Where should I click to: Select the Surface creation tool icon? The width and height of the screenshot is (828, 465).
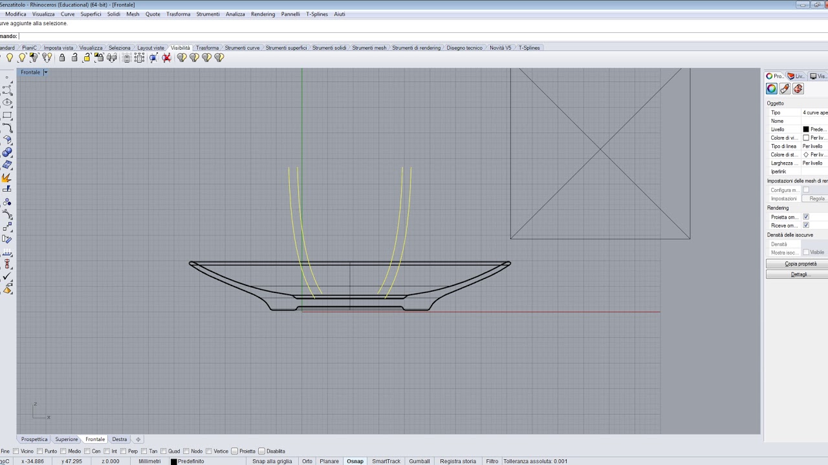(7, 139)
